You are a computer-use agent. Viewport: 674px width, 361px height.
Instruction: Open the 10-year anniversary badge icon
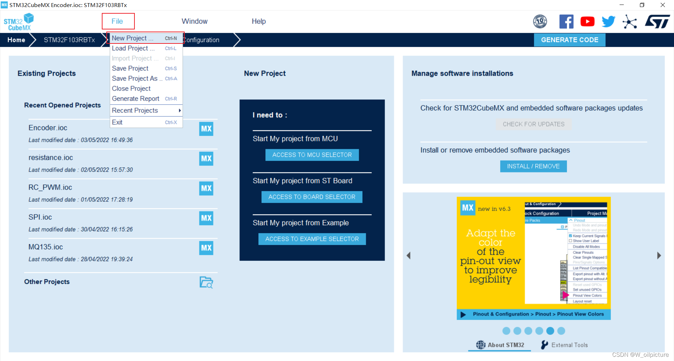point(540,22)
